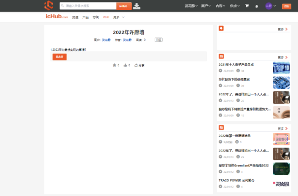The image size is (298, 196).
Task: Expand the 更多 dropdown in the sub navigation
Action: click(119, 17)
